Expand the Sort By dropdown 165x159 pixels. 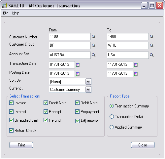click(x=88, y=82)
